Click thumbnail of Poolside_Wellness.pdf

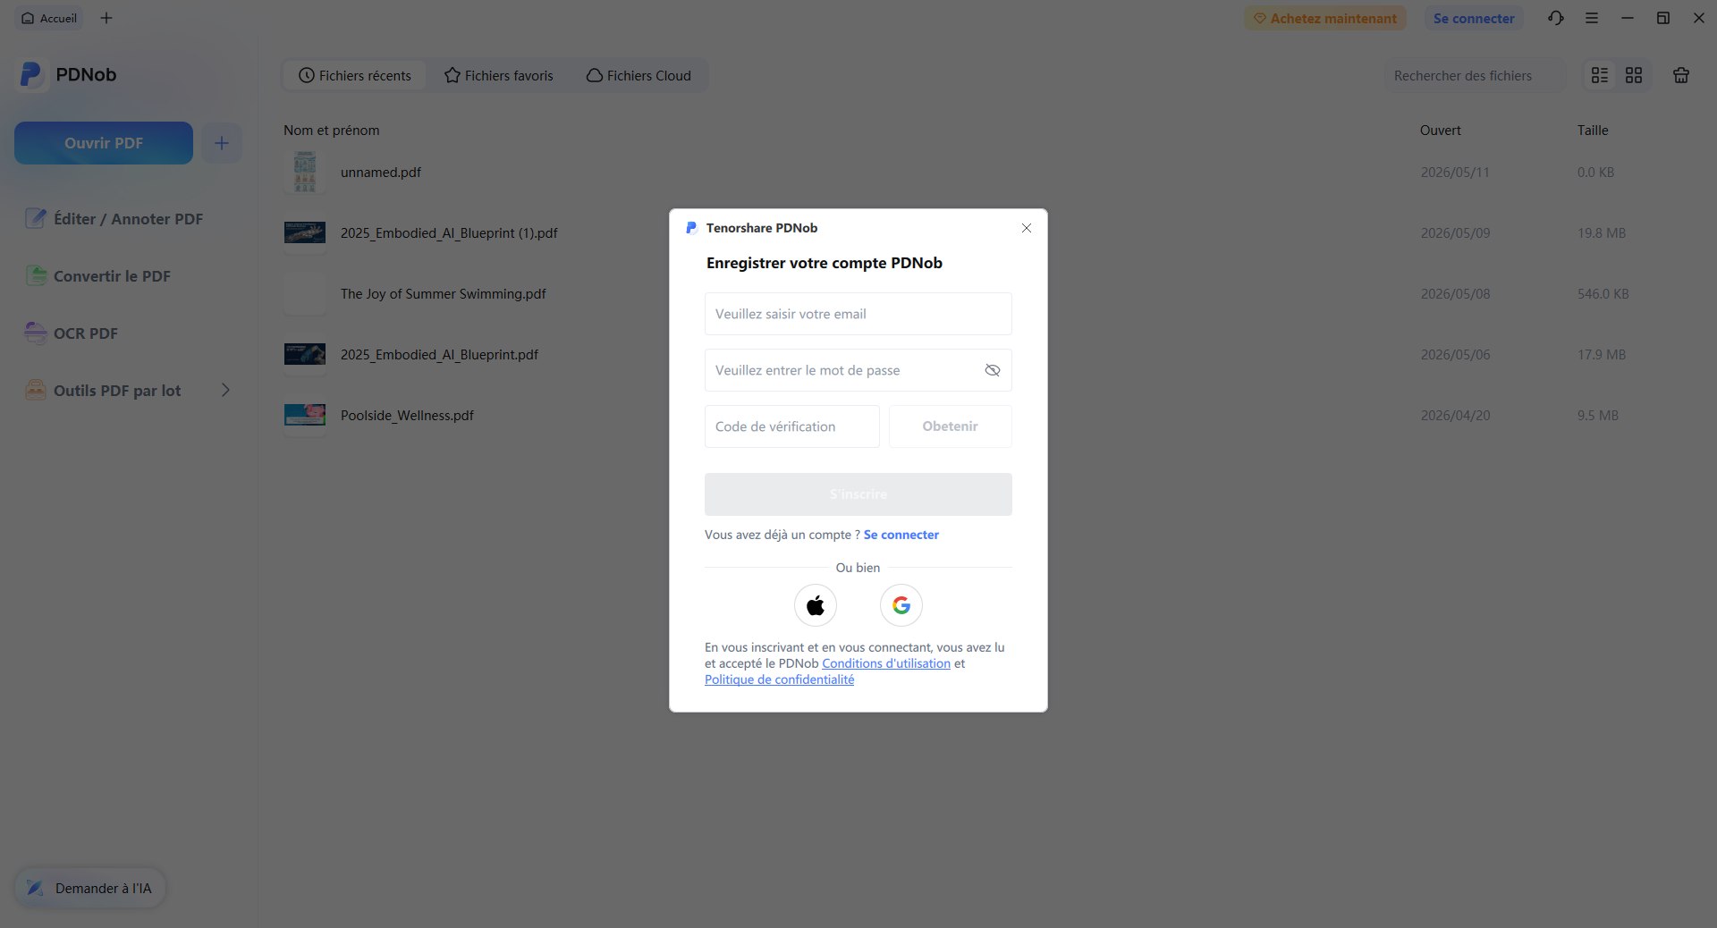click(x=305, y=415)
